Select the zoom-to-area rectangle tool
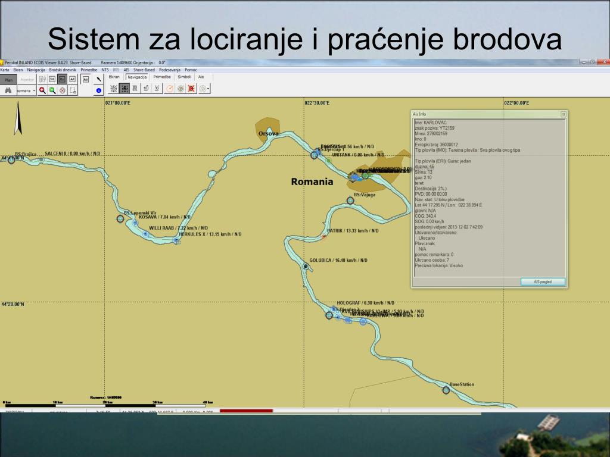Screen dimensions: 610x457 click(72, 90)
